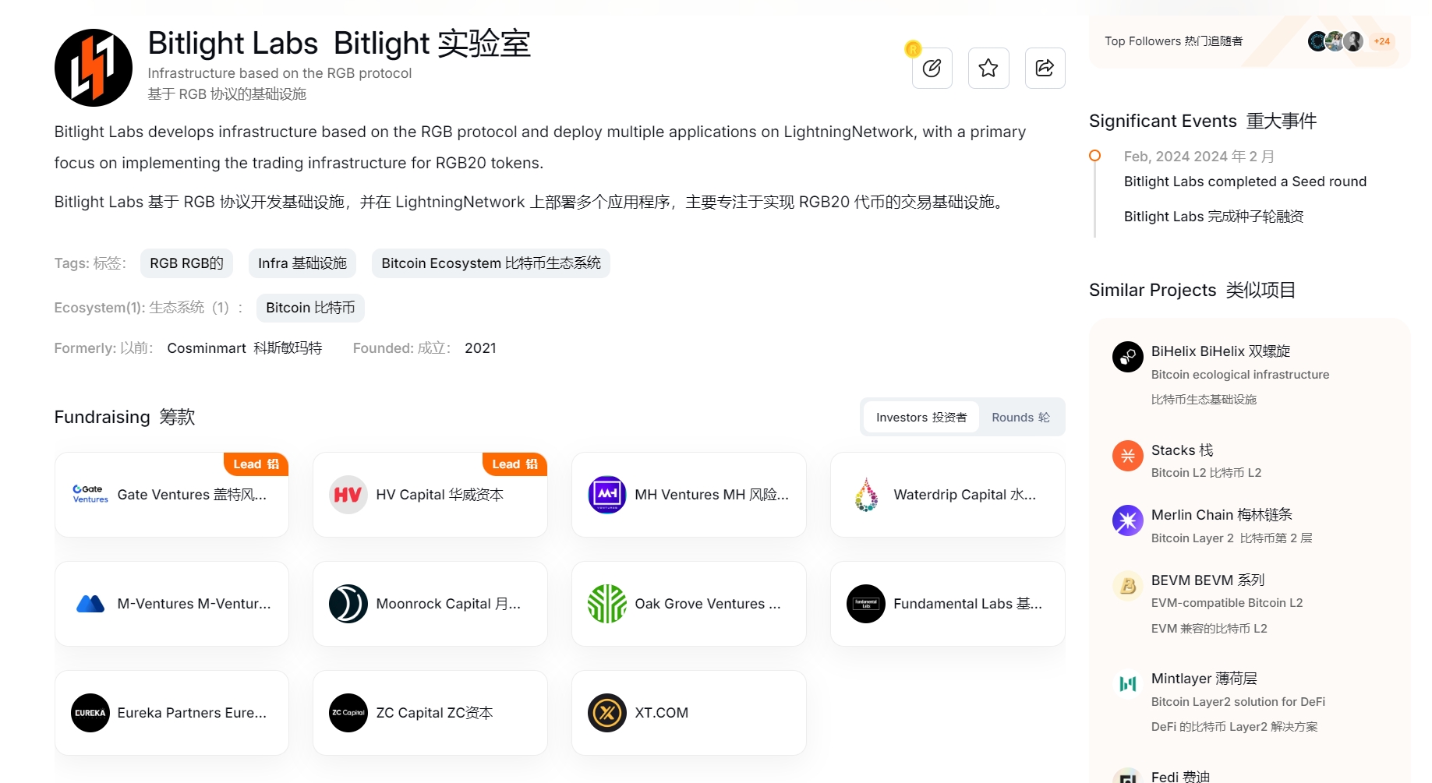Click the Moonrock Capital logo icon

tap(348, 604)
